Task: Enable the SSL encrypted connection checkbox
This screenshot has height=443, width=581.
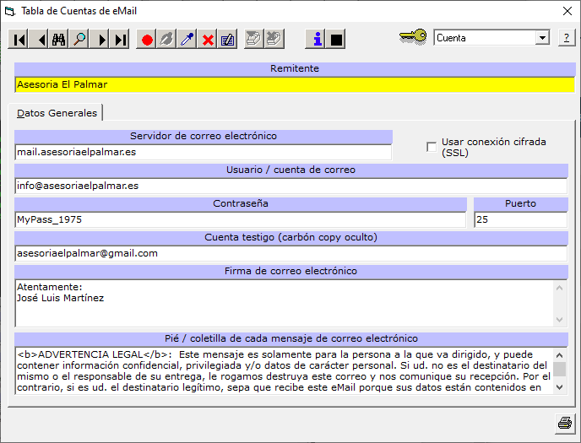Action: [432, 148]
